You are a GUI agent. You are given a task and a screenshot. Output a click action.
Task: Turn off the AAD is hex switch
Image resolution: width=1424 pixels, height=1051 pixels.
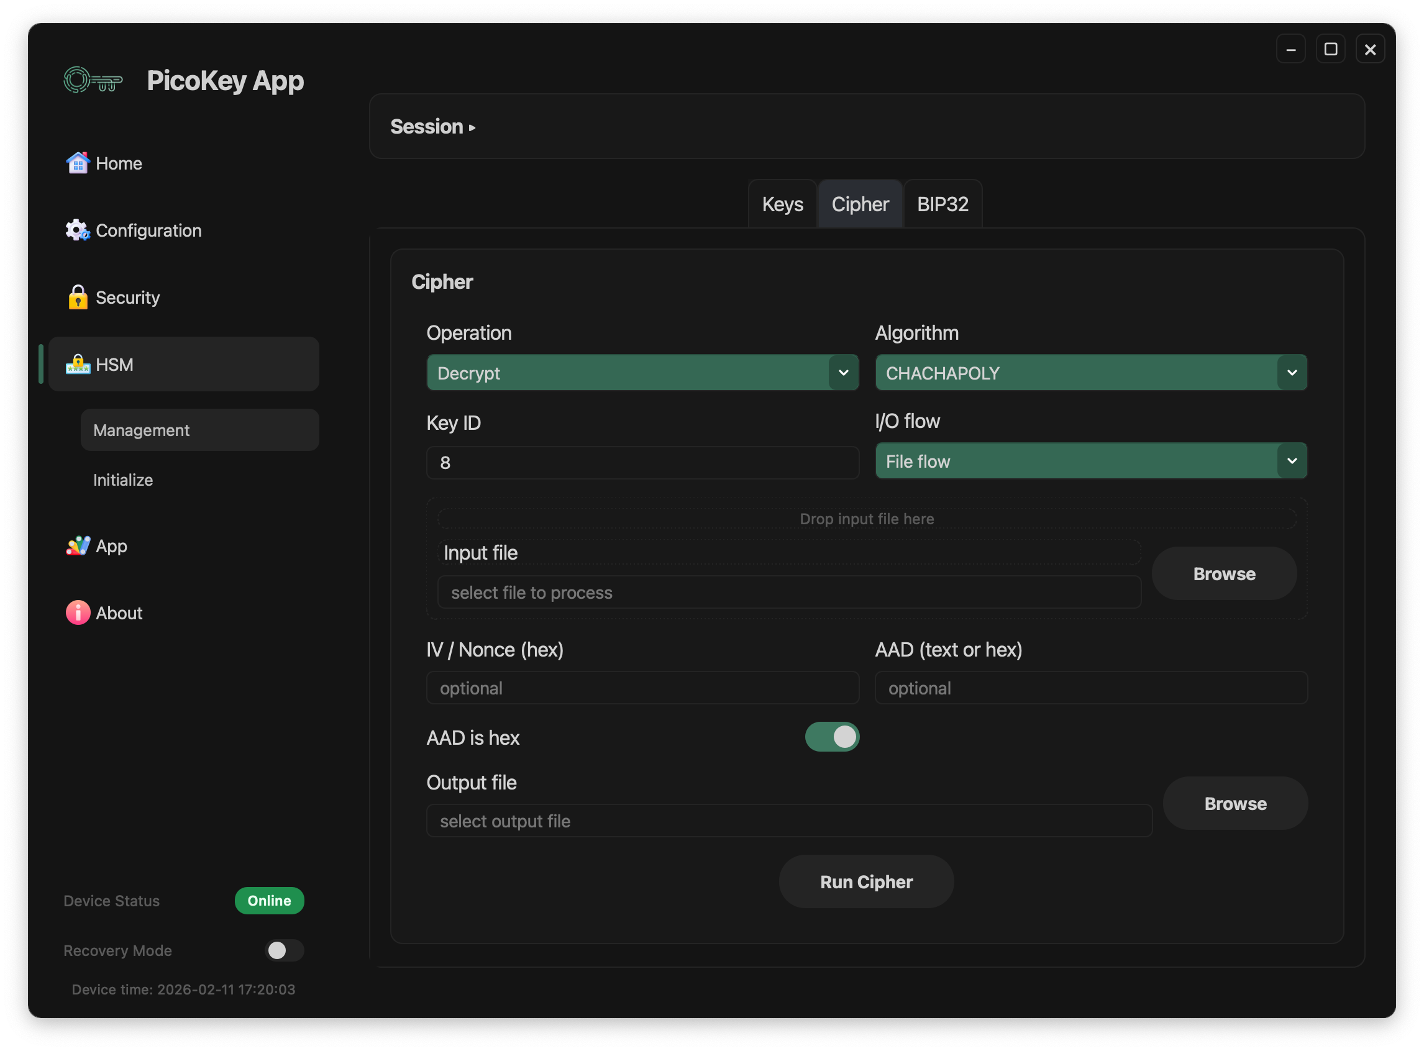(x=832, y=737)
